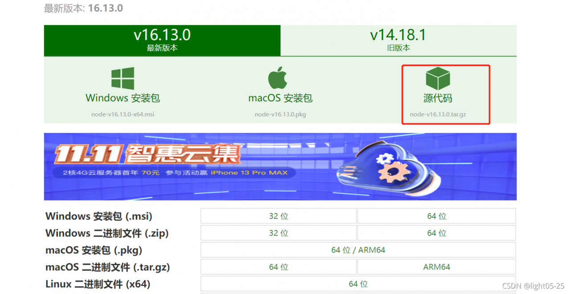Download the 源代码 tar.gz package
The height and width of the screenshot is (294, 570).
(438, 98)
